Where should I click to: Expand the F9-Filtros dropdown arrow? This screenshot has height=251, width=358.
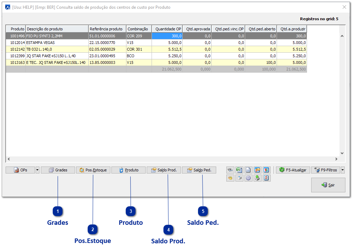click(343, 170)
